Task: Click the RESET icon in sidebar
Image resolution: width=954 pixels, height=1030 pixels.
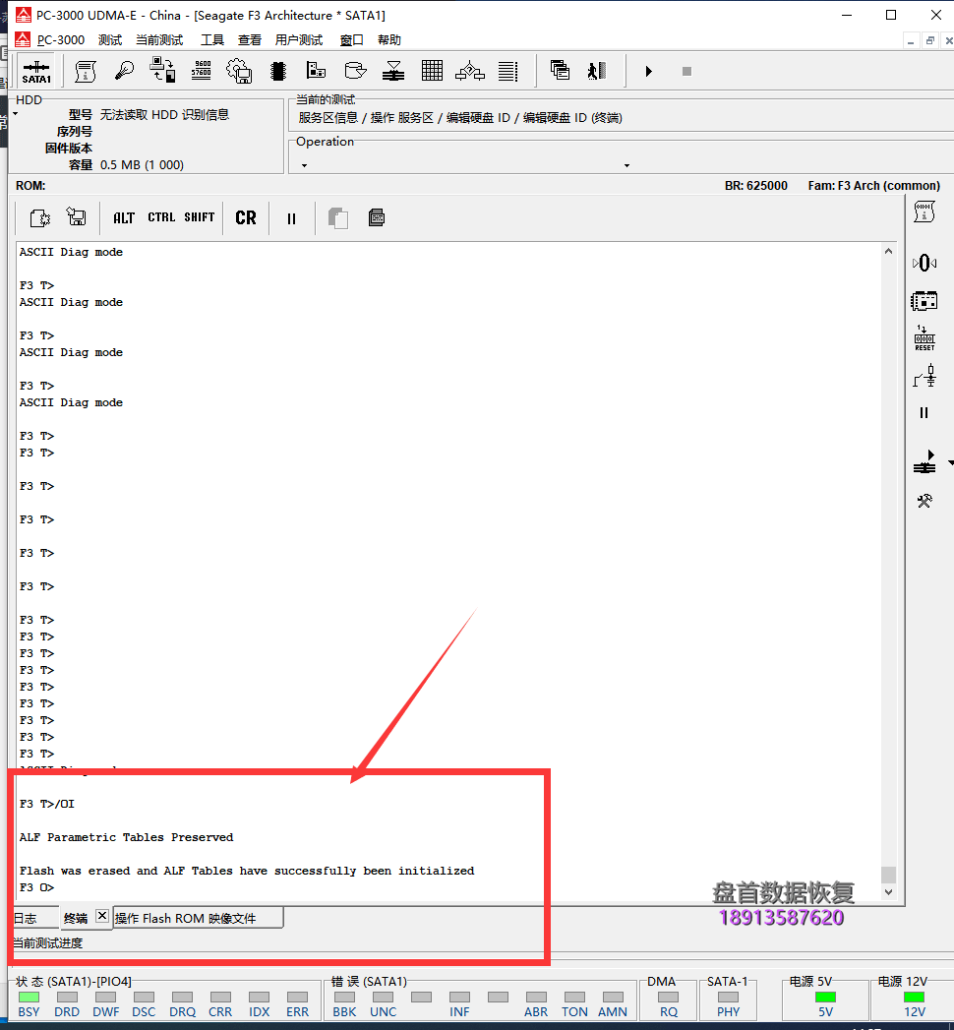Action: point(924,338)
